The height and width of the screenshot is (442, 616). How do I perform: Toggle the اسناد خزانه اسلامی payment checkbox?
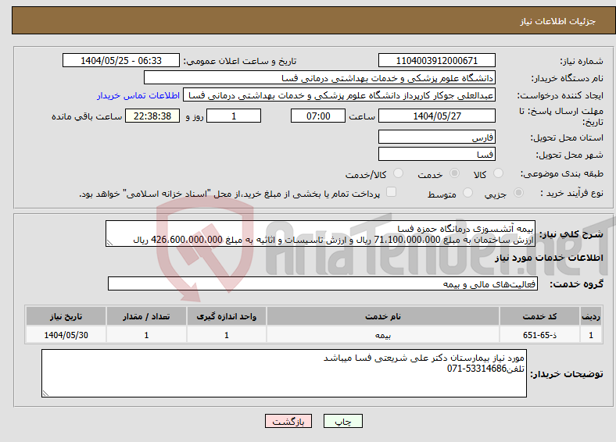(391, 192)
